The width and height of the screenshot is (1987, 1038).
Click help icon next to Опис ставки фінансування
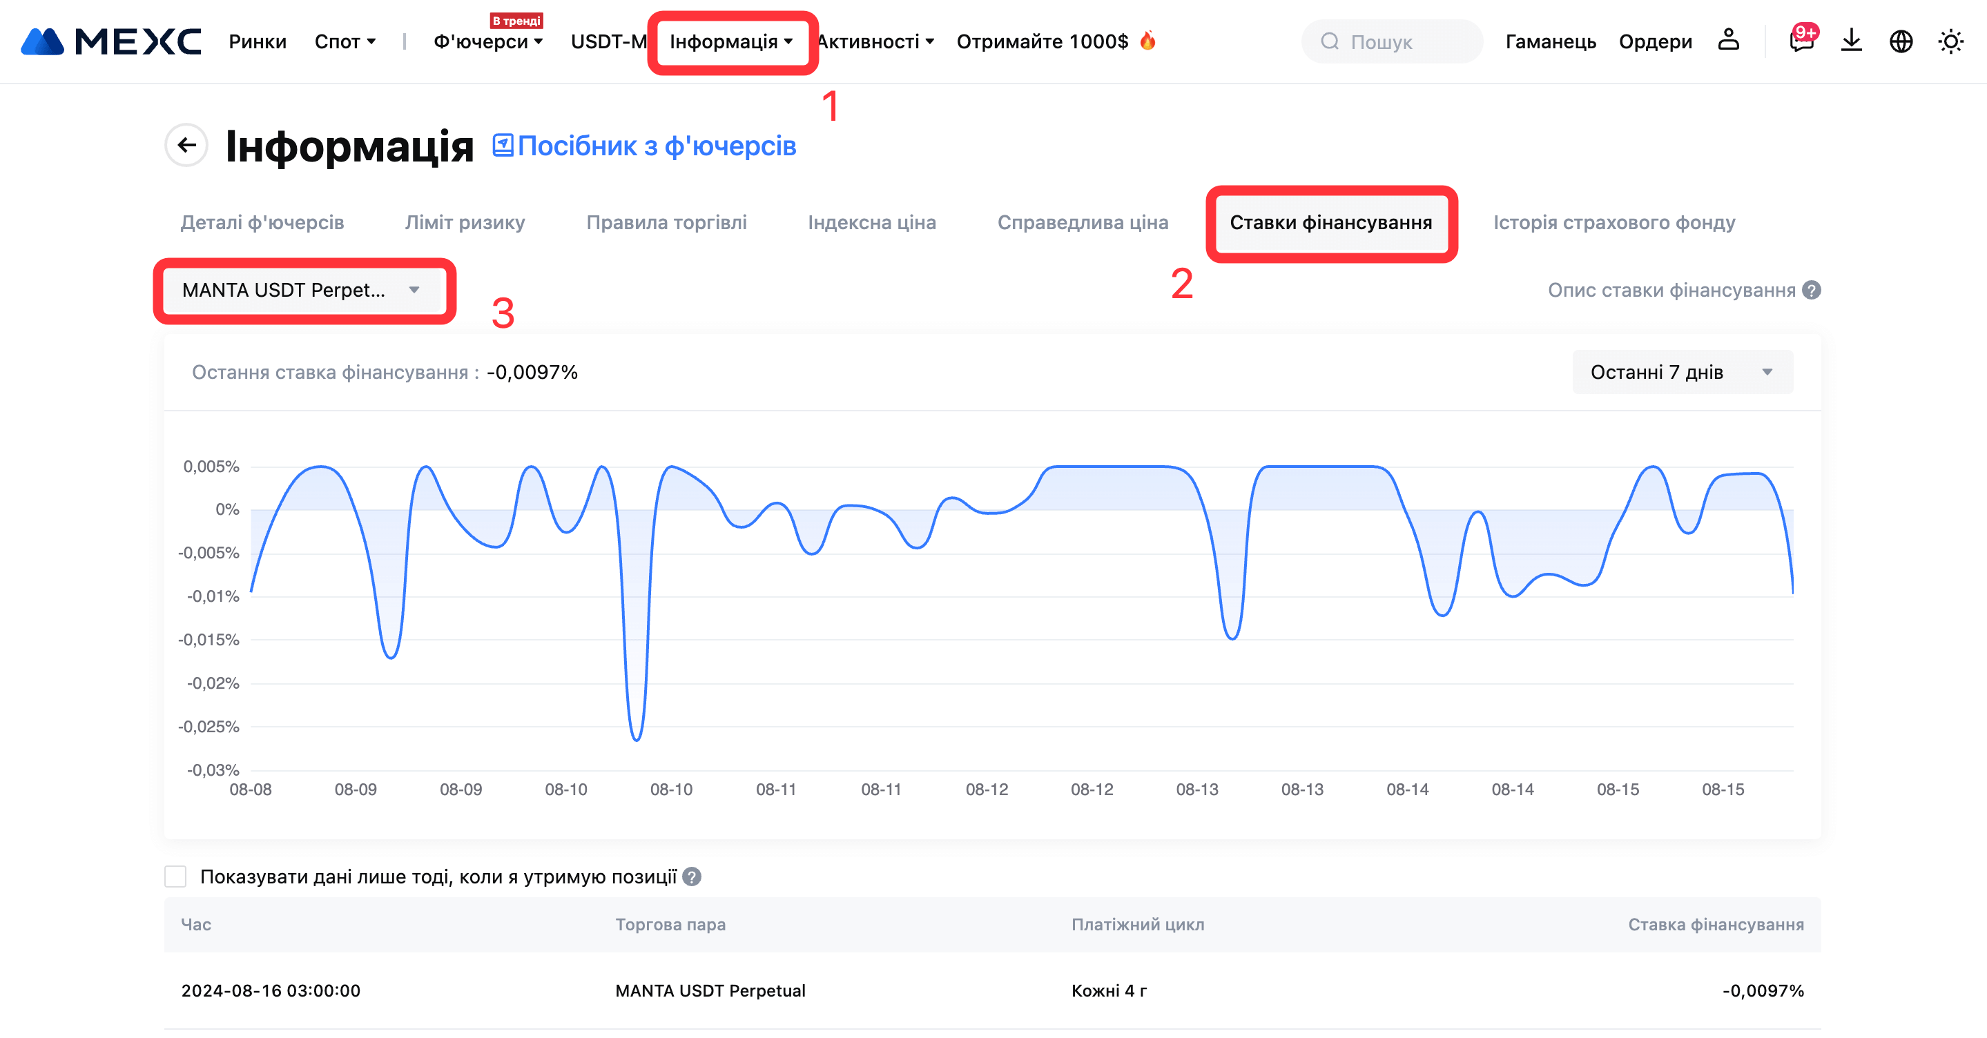pos(1812,290)
